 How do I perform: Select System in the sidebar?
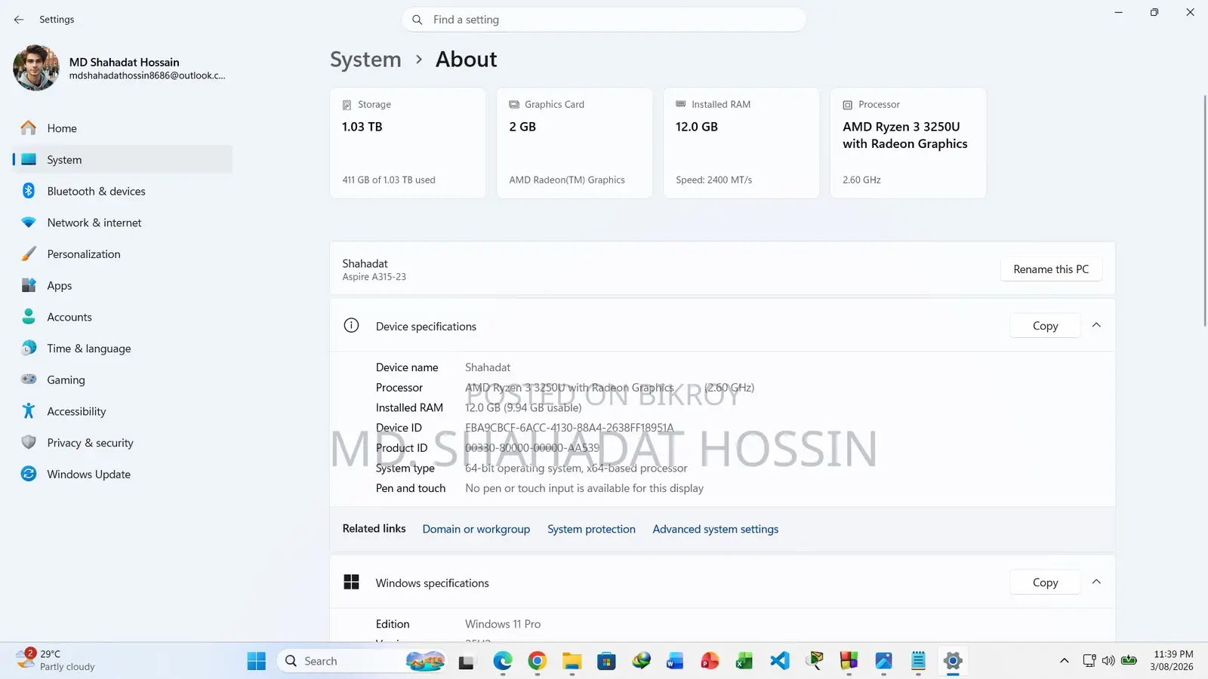coord(122,160)
